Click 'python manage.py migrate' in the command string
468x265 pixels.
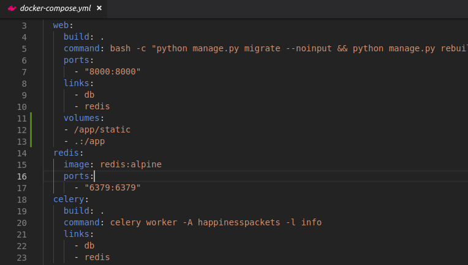(218, 48)
